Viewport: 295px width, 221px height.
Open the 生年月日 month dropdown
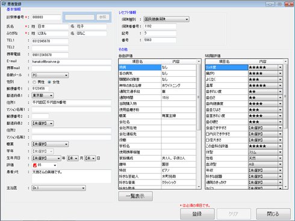72,158
